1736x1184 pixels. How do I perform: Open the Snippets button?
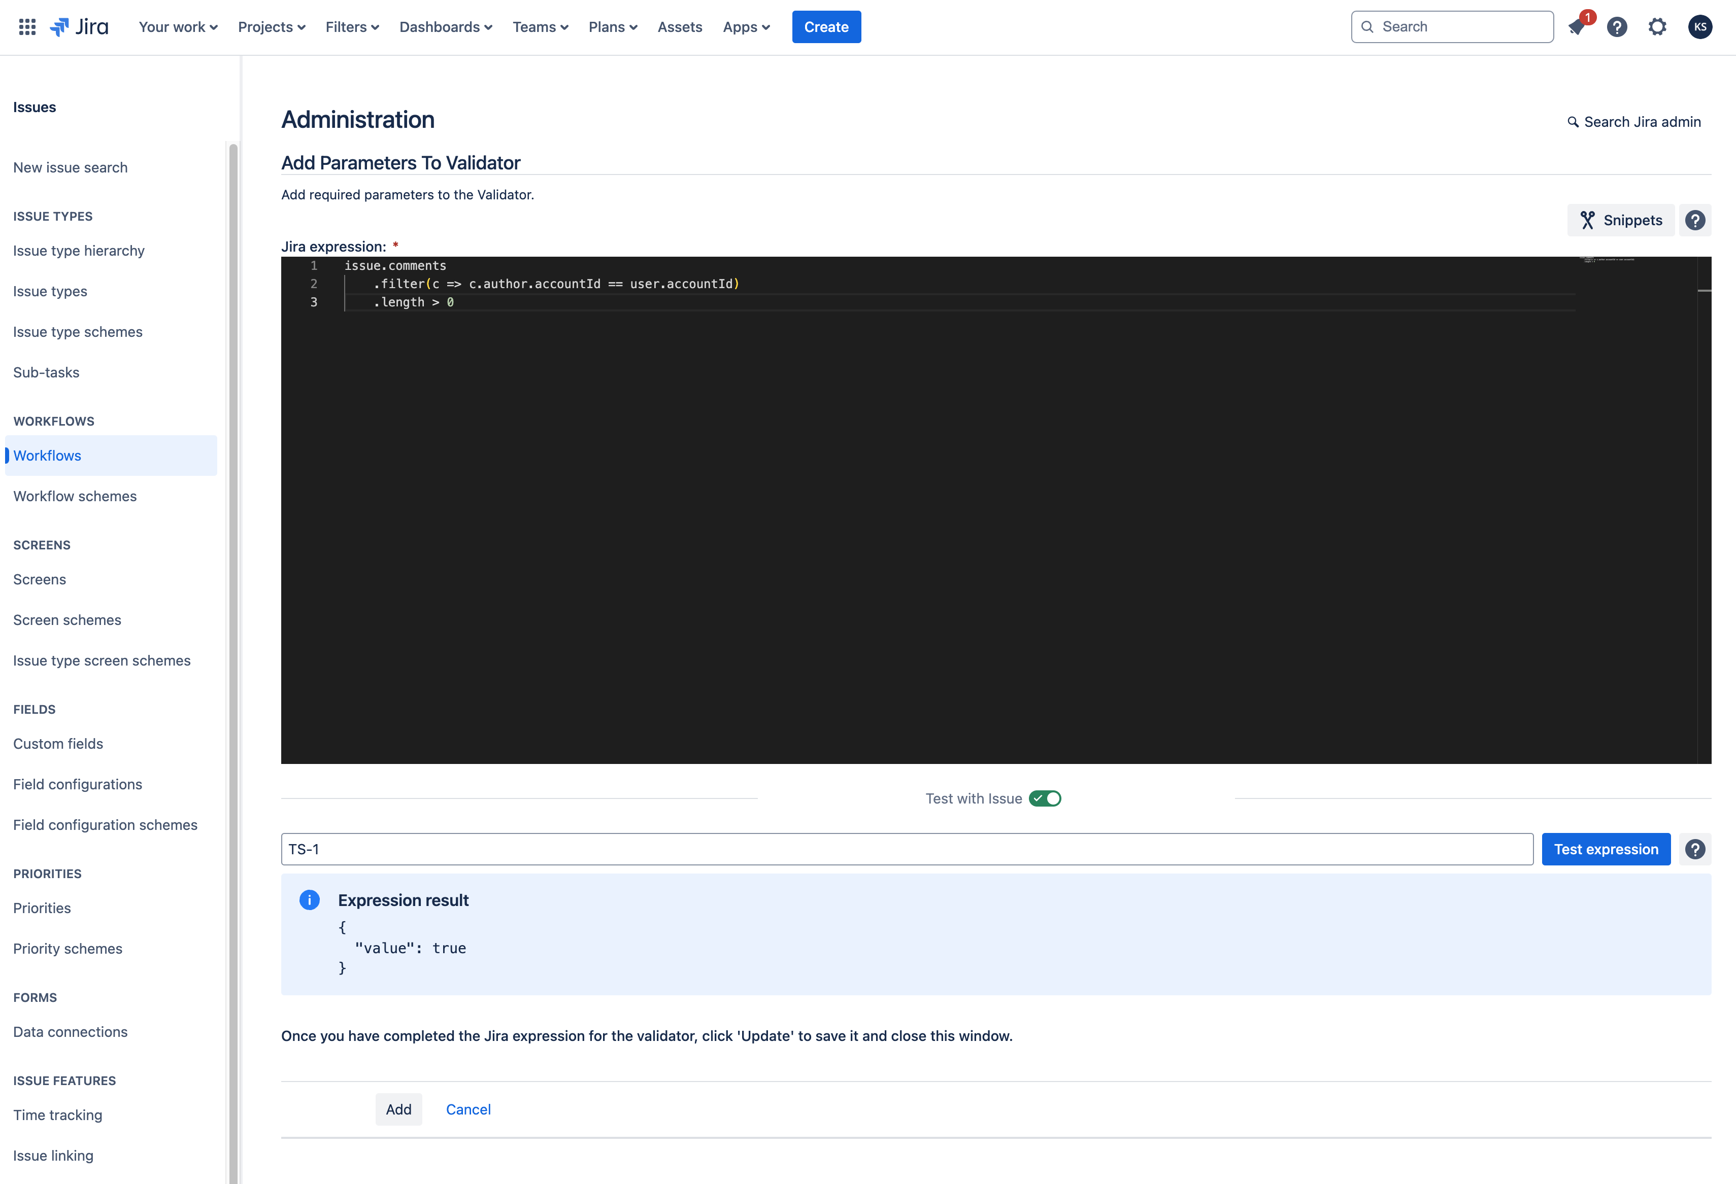1620,220
